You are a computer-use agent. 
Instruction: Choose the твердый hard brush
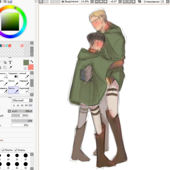coord(24,82)
